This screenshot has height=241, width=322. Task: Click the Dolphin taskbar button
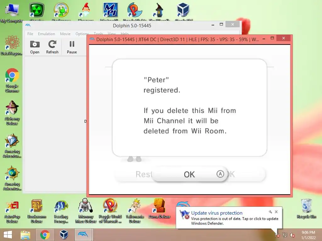coord(83,235)
